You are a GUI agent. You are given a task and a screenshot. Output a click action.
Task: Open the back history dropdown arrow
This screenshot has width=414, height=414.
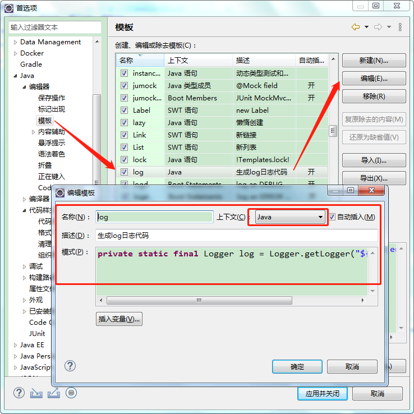click(x=366, y=27)
